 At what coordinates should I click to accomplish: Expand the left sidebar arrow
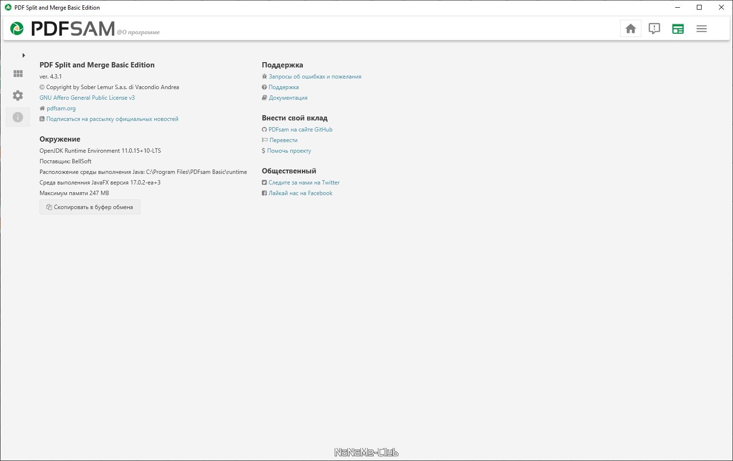click(x=23, y=55)
